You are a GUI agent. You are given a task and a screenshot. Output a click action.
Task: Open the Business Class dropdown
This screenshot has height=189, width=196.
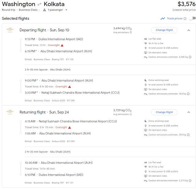tap(28, 10)
